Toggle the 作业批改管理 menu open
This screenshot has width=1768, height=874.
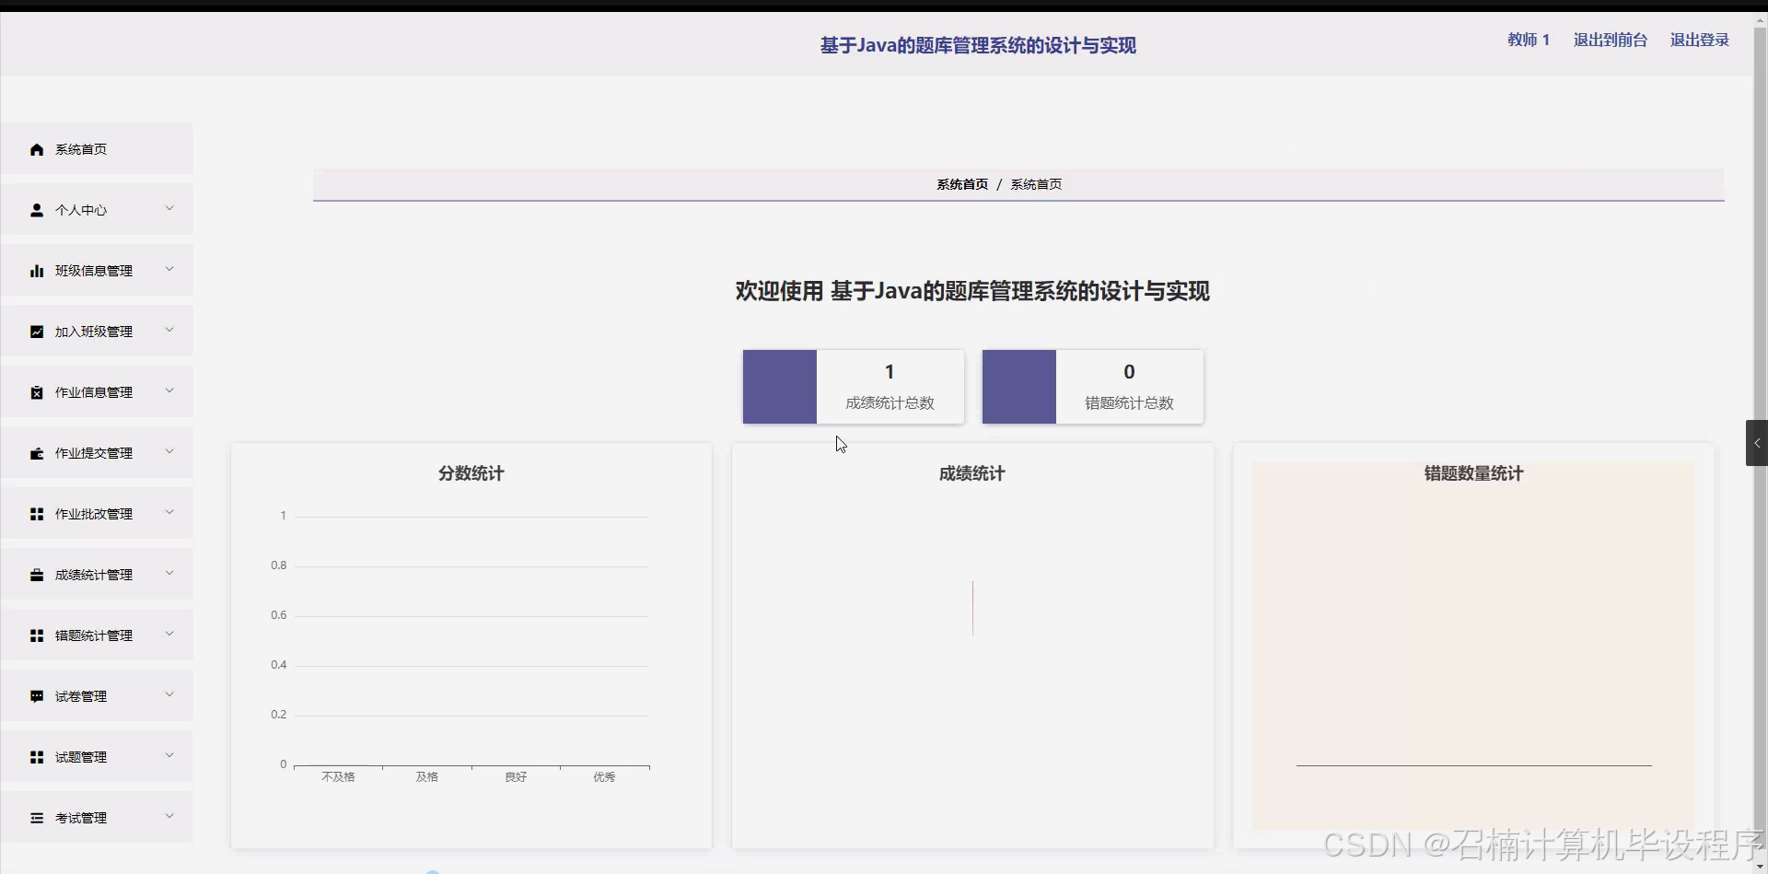coord(169,512)
